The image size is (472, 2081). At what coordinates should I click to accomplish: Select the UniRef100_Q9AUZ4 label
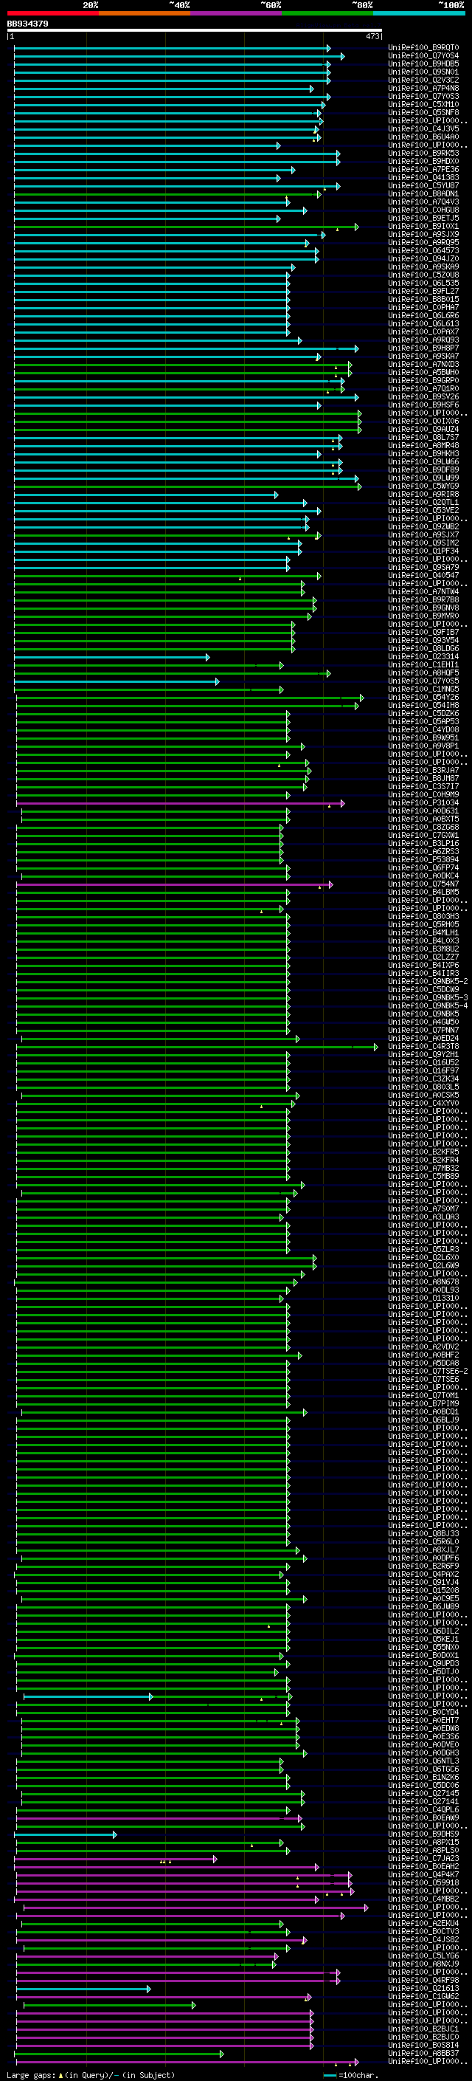point(423,429)
